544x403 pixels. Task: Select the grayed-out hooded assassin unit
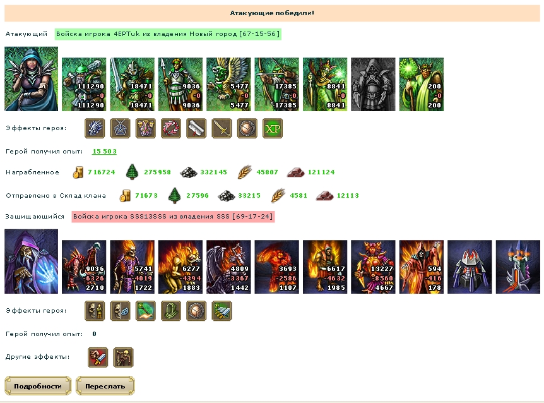click(x=373, y=85)
